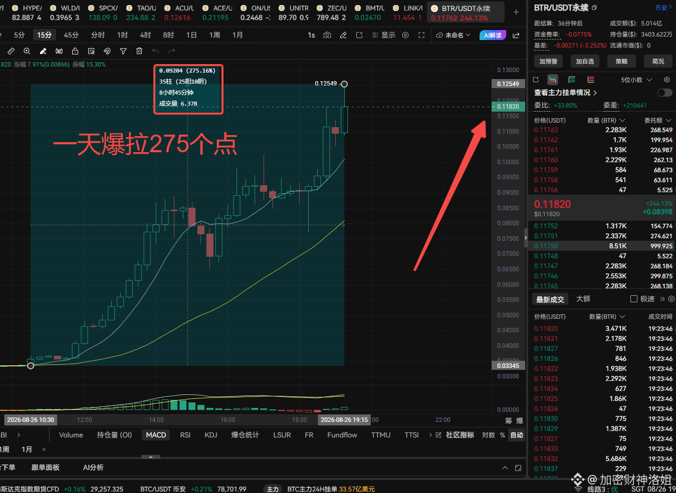Add a new symbol tab with plus
676x493 pixels.
[516, 12]
